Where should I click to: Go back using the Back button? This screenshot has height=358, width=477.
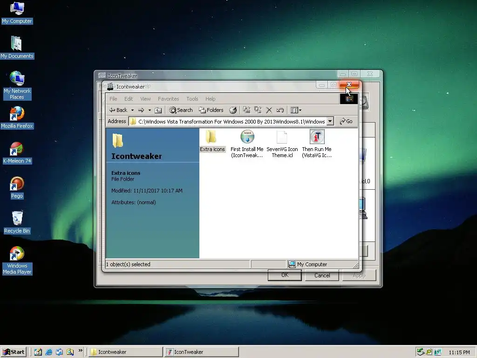118,110
